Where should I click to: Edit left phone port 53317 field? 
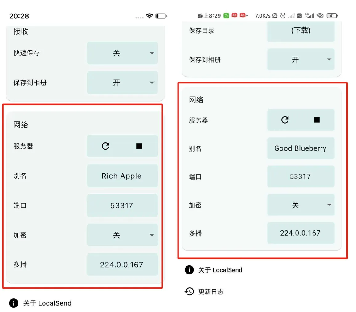[122, 205]
